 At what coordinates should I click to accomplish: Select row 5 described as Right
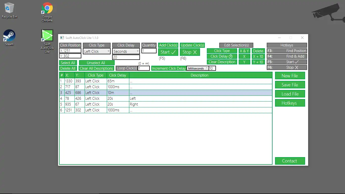(166, 104)
